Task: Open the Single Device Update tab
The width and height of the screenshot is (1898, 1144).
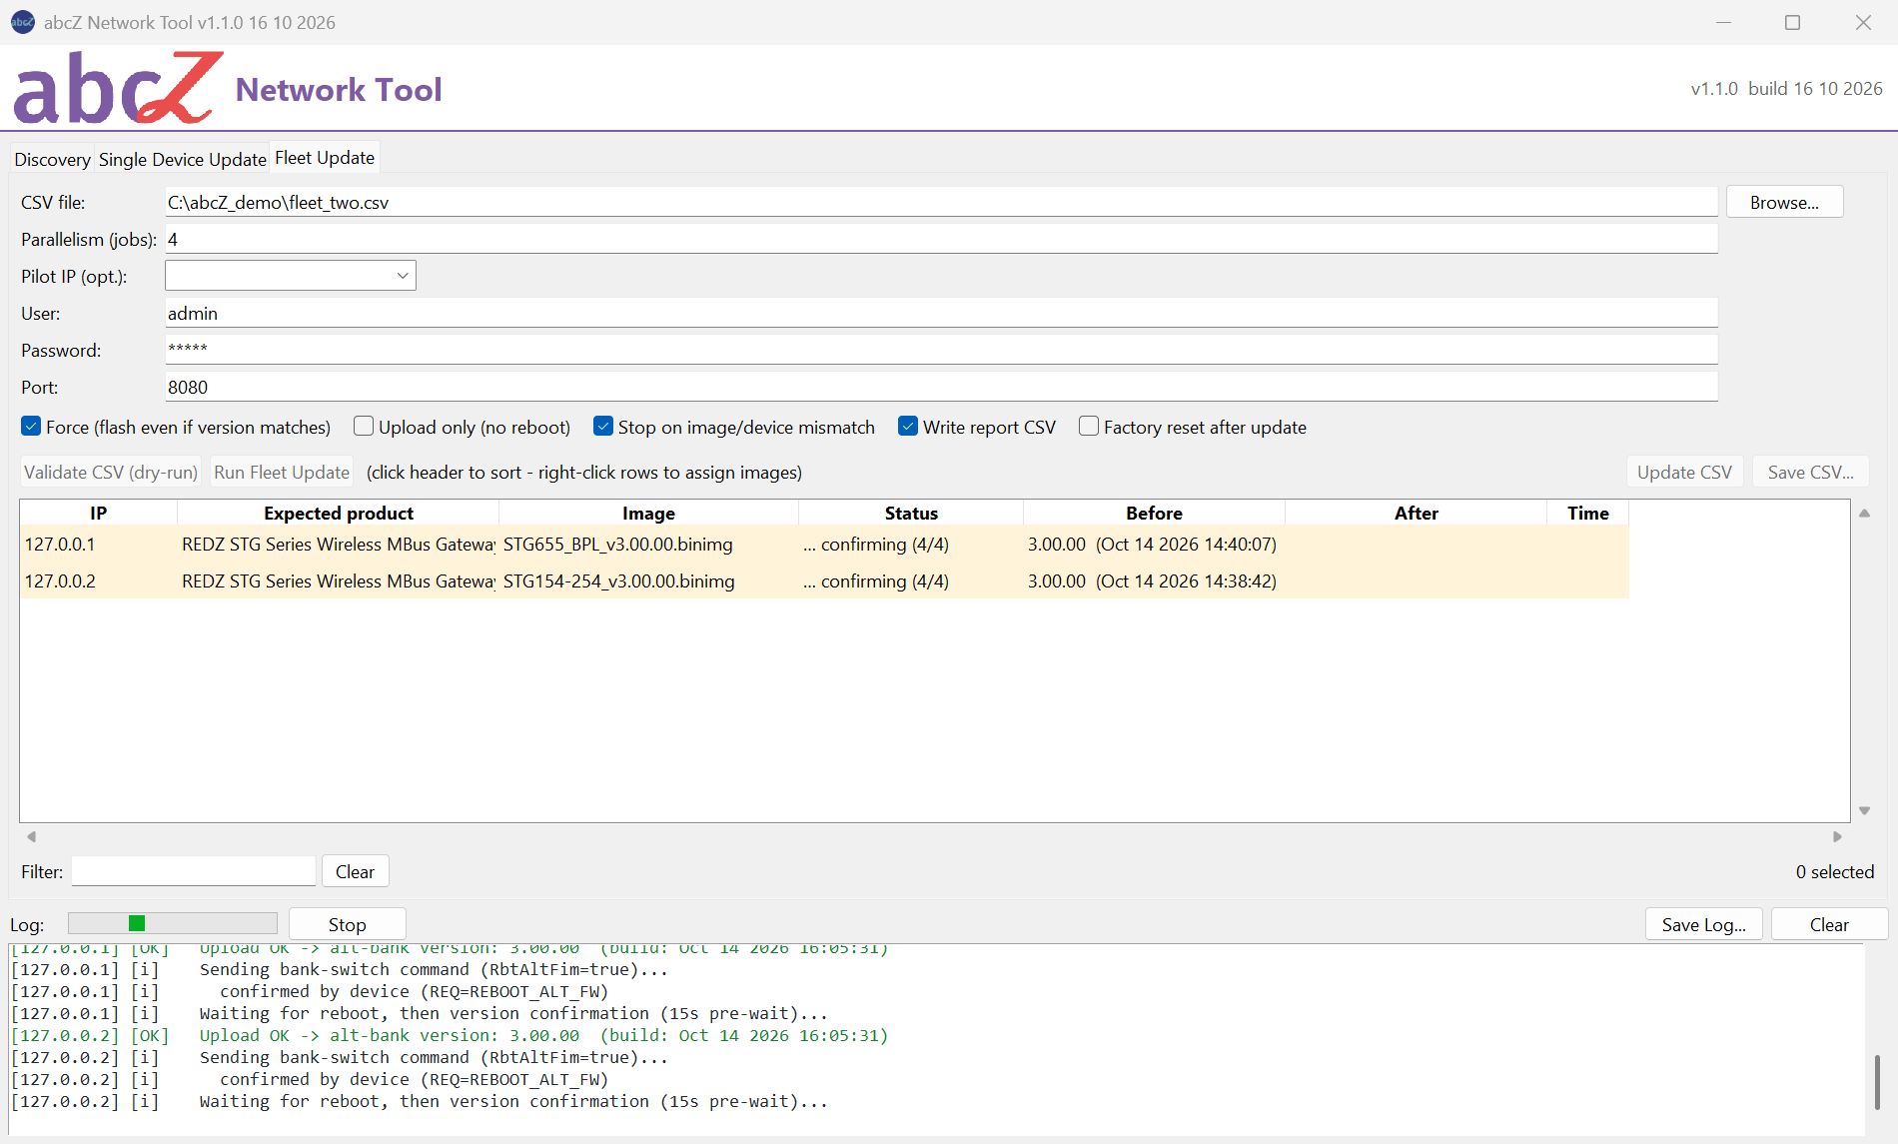Action: pos(182,159)
